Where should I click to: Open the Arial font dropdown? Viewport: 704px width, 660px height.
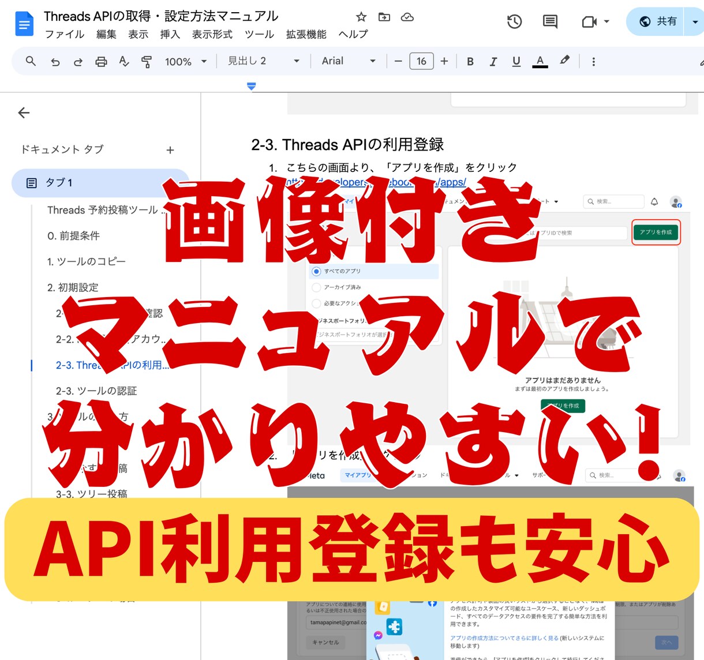tap(349, 61)
